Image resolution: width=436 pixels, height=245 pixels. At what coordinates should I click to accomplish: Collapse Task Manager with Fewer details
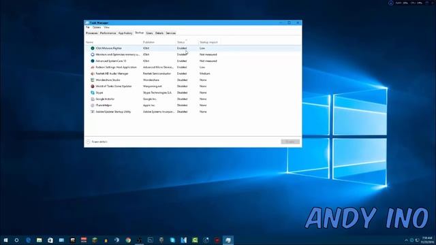pyautogui.click(x=97, y=142)
